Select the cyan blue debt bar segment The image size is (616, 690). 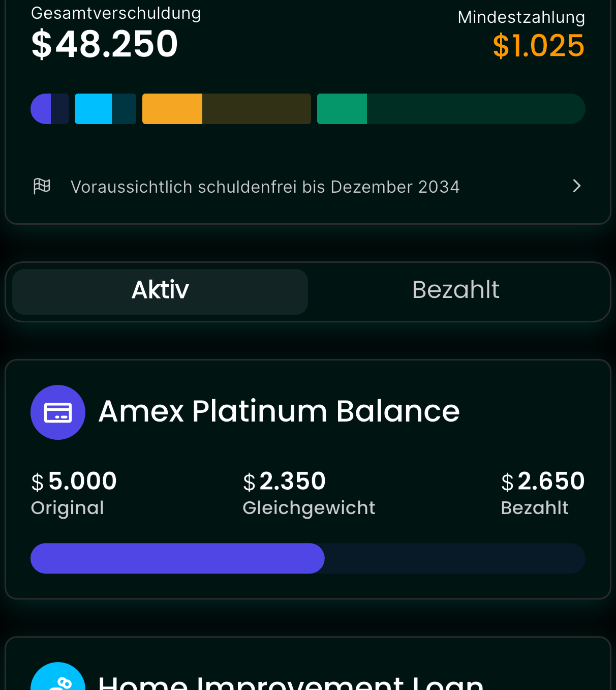pyautogui.click(x=94, y=109)
